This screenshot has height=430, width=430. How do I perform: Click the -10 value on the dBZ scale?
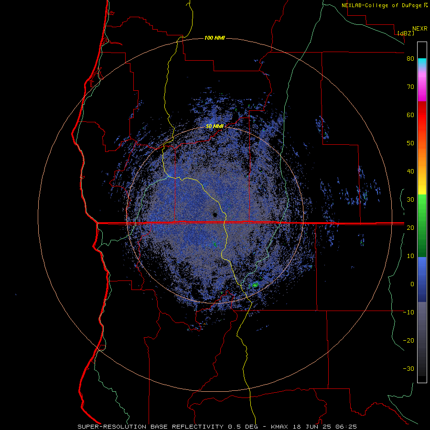(x=408, y=312)
